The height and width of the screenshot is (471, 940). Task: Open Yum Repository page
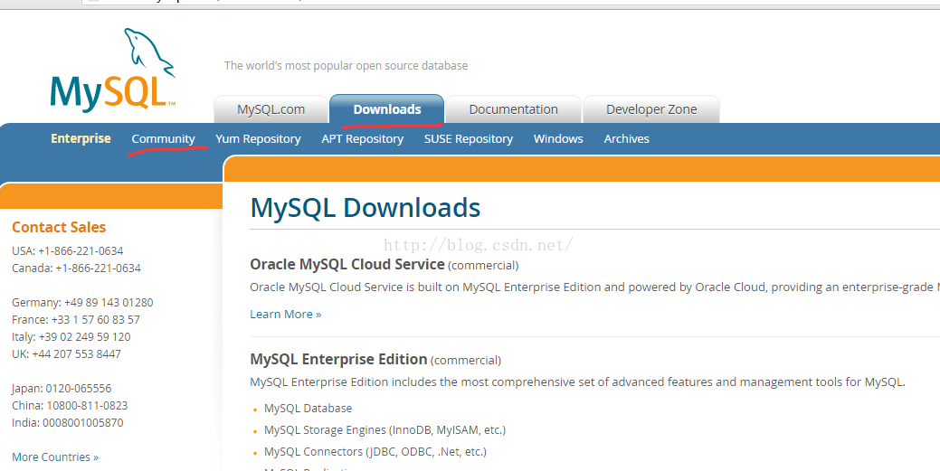point(259,139)
